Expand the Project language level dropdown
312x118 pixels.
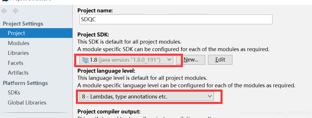210,97
